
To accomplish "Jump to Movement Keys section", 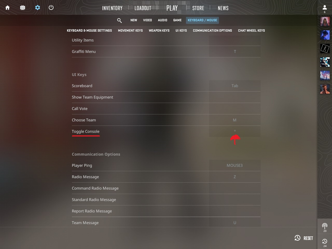I will pos(130,31).
